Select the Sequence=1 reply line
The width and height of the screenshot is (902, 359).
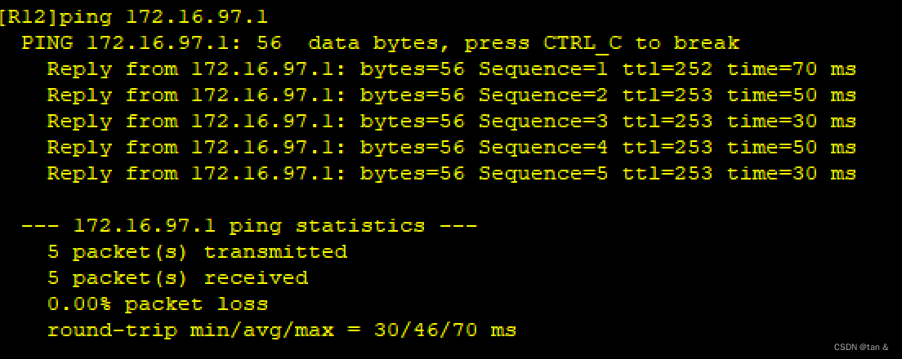[452, 69]
